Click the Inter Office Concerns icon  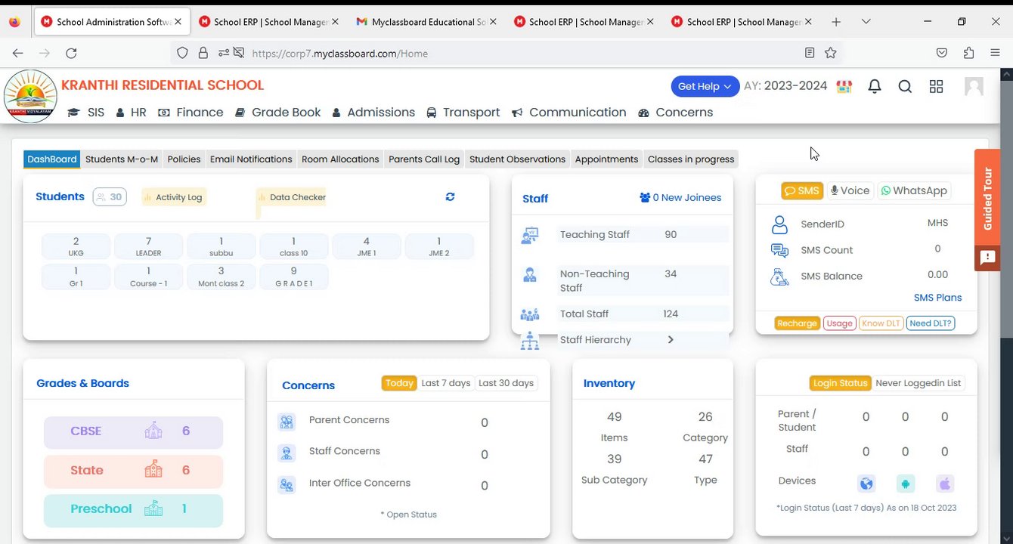287,485
